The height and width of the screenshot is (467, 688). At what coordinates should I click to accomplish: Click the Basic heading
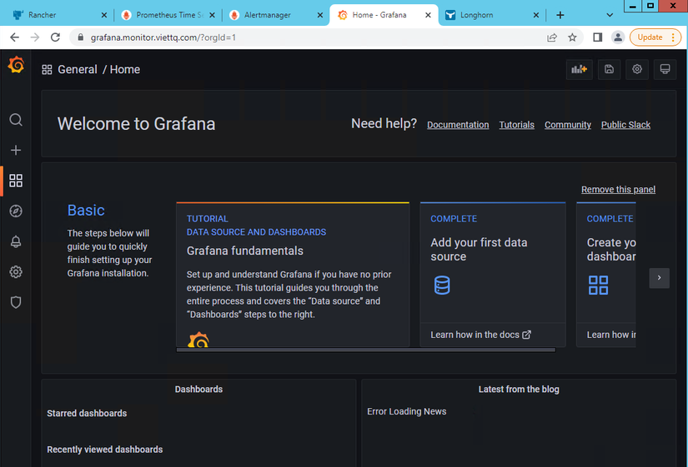click(x=86, y=211)
